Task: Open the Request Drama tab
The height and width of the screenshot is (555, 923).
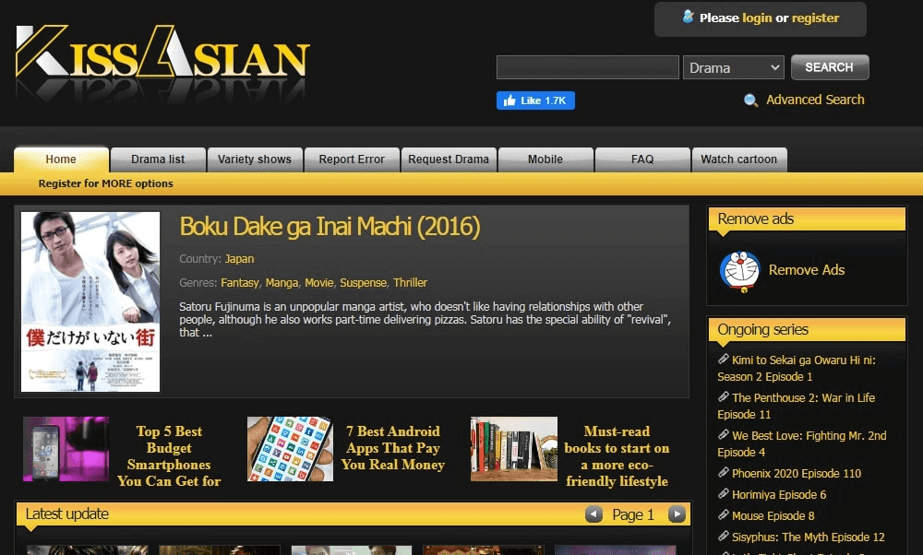Action: coord(449,159)
